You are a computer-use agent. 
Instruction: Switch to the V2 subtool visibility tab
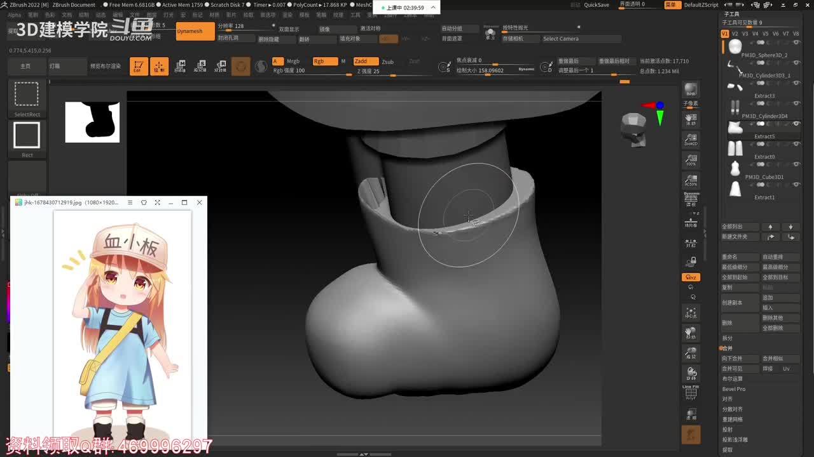point(735,34)
